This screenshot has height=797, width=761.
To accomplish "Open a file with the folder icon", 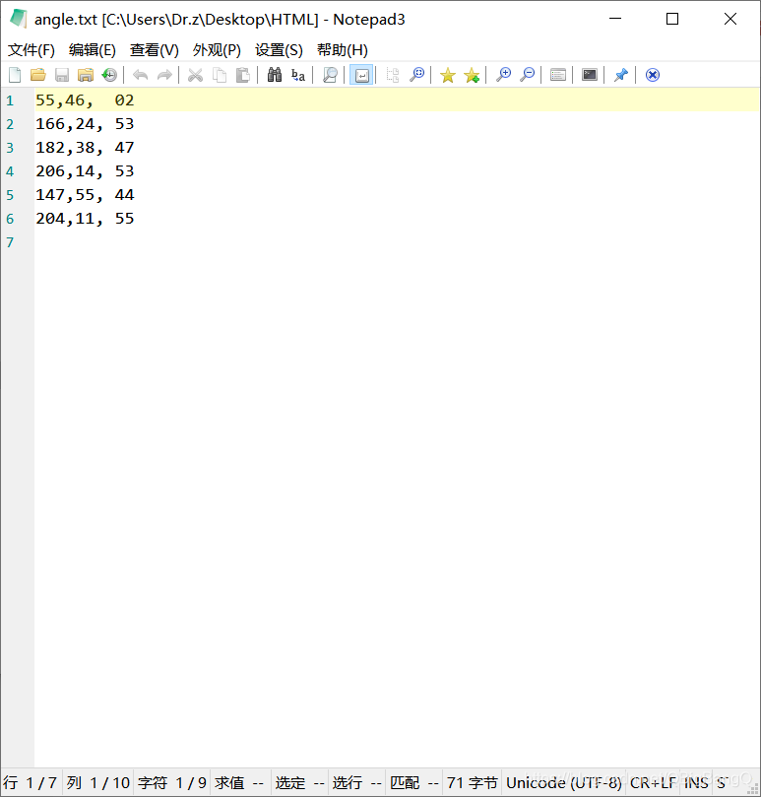I will (x=38, y=75).
